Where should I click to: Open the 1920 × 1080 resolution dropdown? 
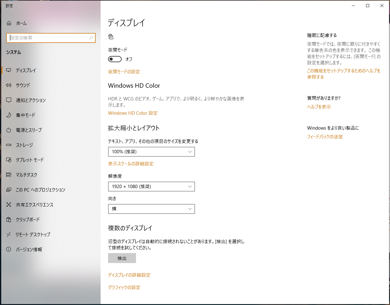point(152,187)
